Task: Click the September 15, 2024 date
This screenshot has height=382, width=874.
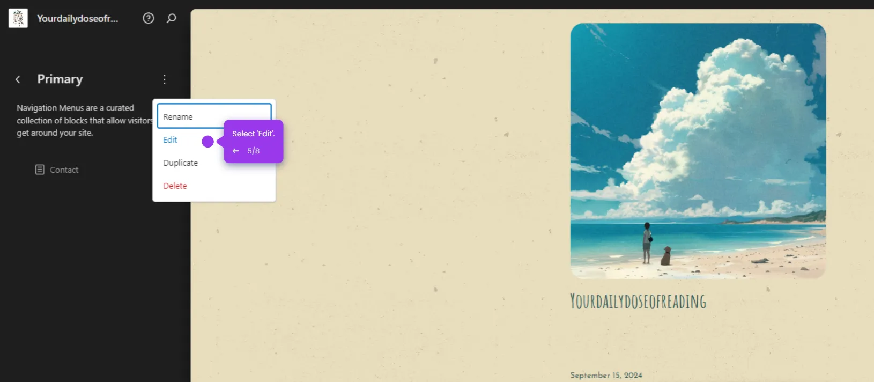Action: (606, 375)
